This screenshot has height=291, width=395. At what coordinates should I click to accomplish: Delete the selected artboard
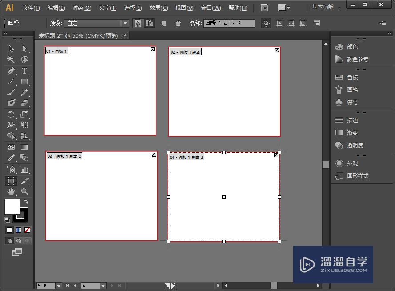tap(178, 24)
